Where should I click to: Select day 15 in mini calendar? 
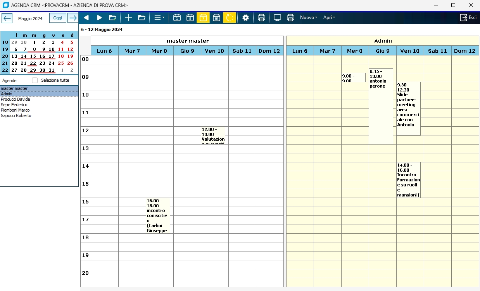tap(33, 56)
